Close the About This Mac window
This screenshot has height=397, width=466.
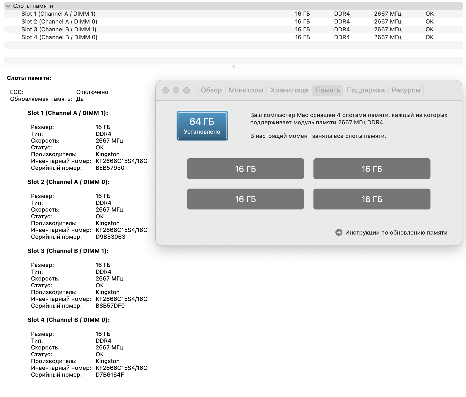coord(166,90)
